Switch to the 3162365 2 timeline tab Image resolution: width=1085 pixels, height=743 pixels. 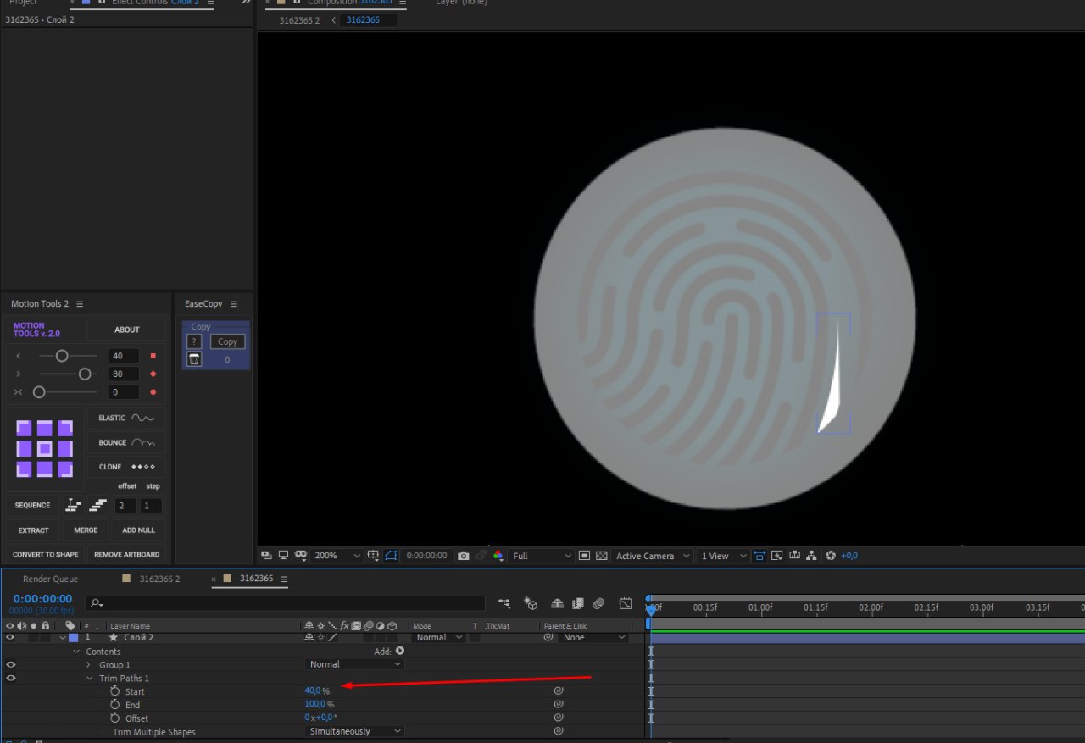point(159,579)
